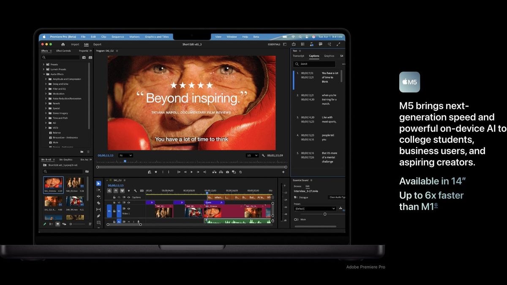Click the caption search field

pyautogui.click(x=314, y=64)
